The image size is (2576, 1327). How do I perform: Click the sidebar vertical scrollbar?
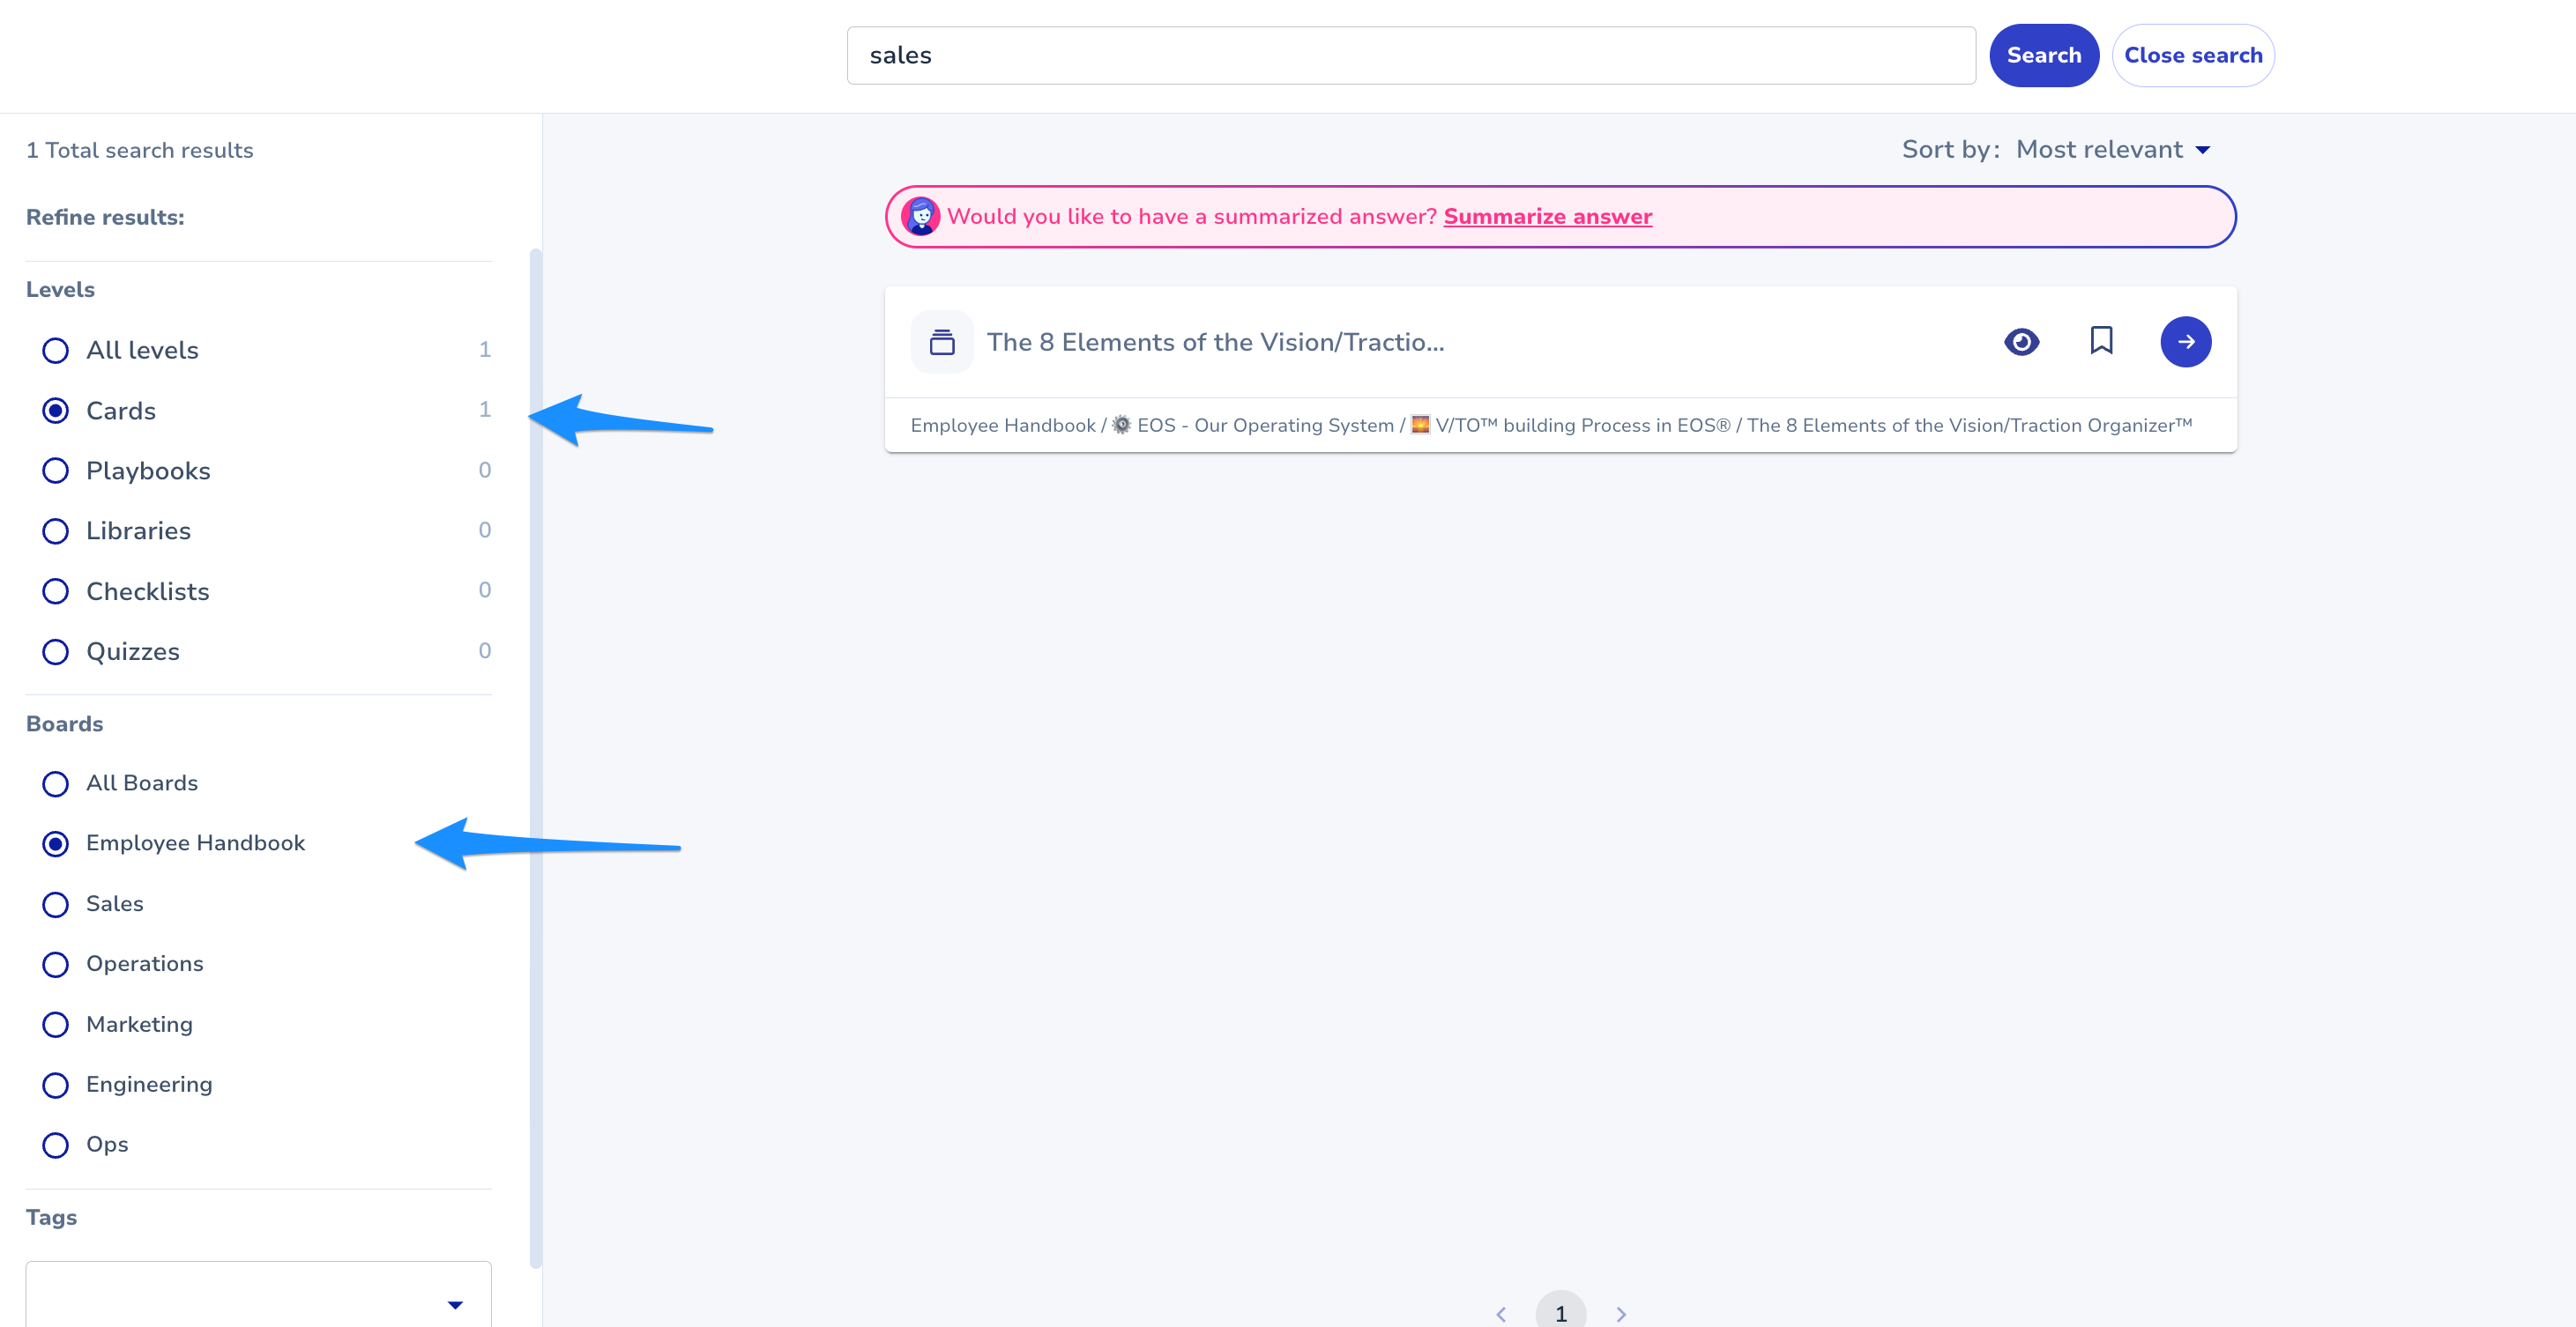pyautogui.click(x=536, y=758)
